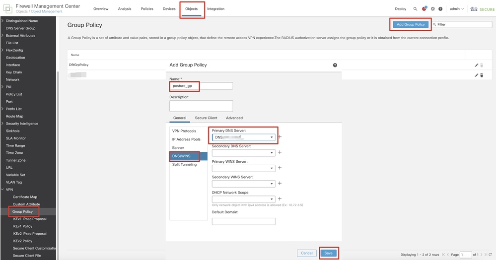This screenshot has height=260, width=496.
Task: Click the Default Domain input field
Action: tap(244, 221)
